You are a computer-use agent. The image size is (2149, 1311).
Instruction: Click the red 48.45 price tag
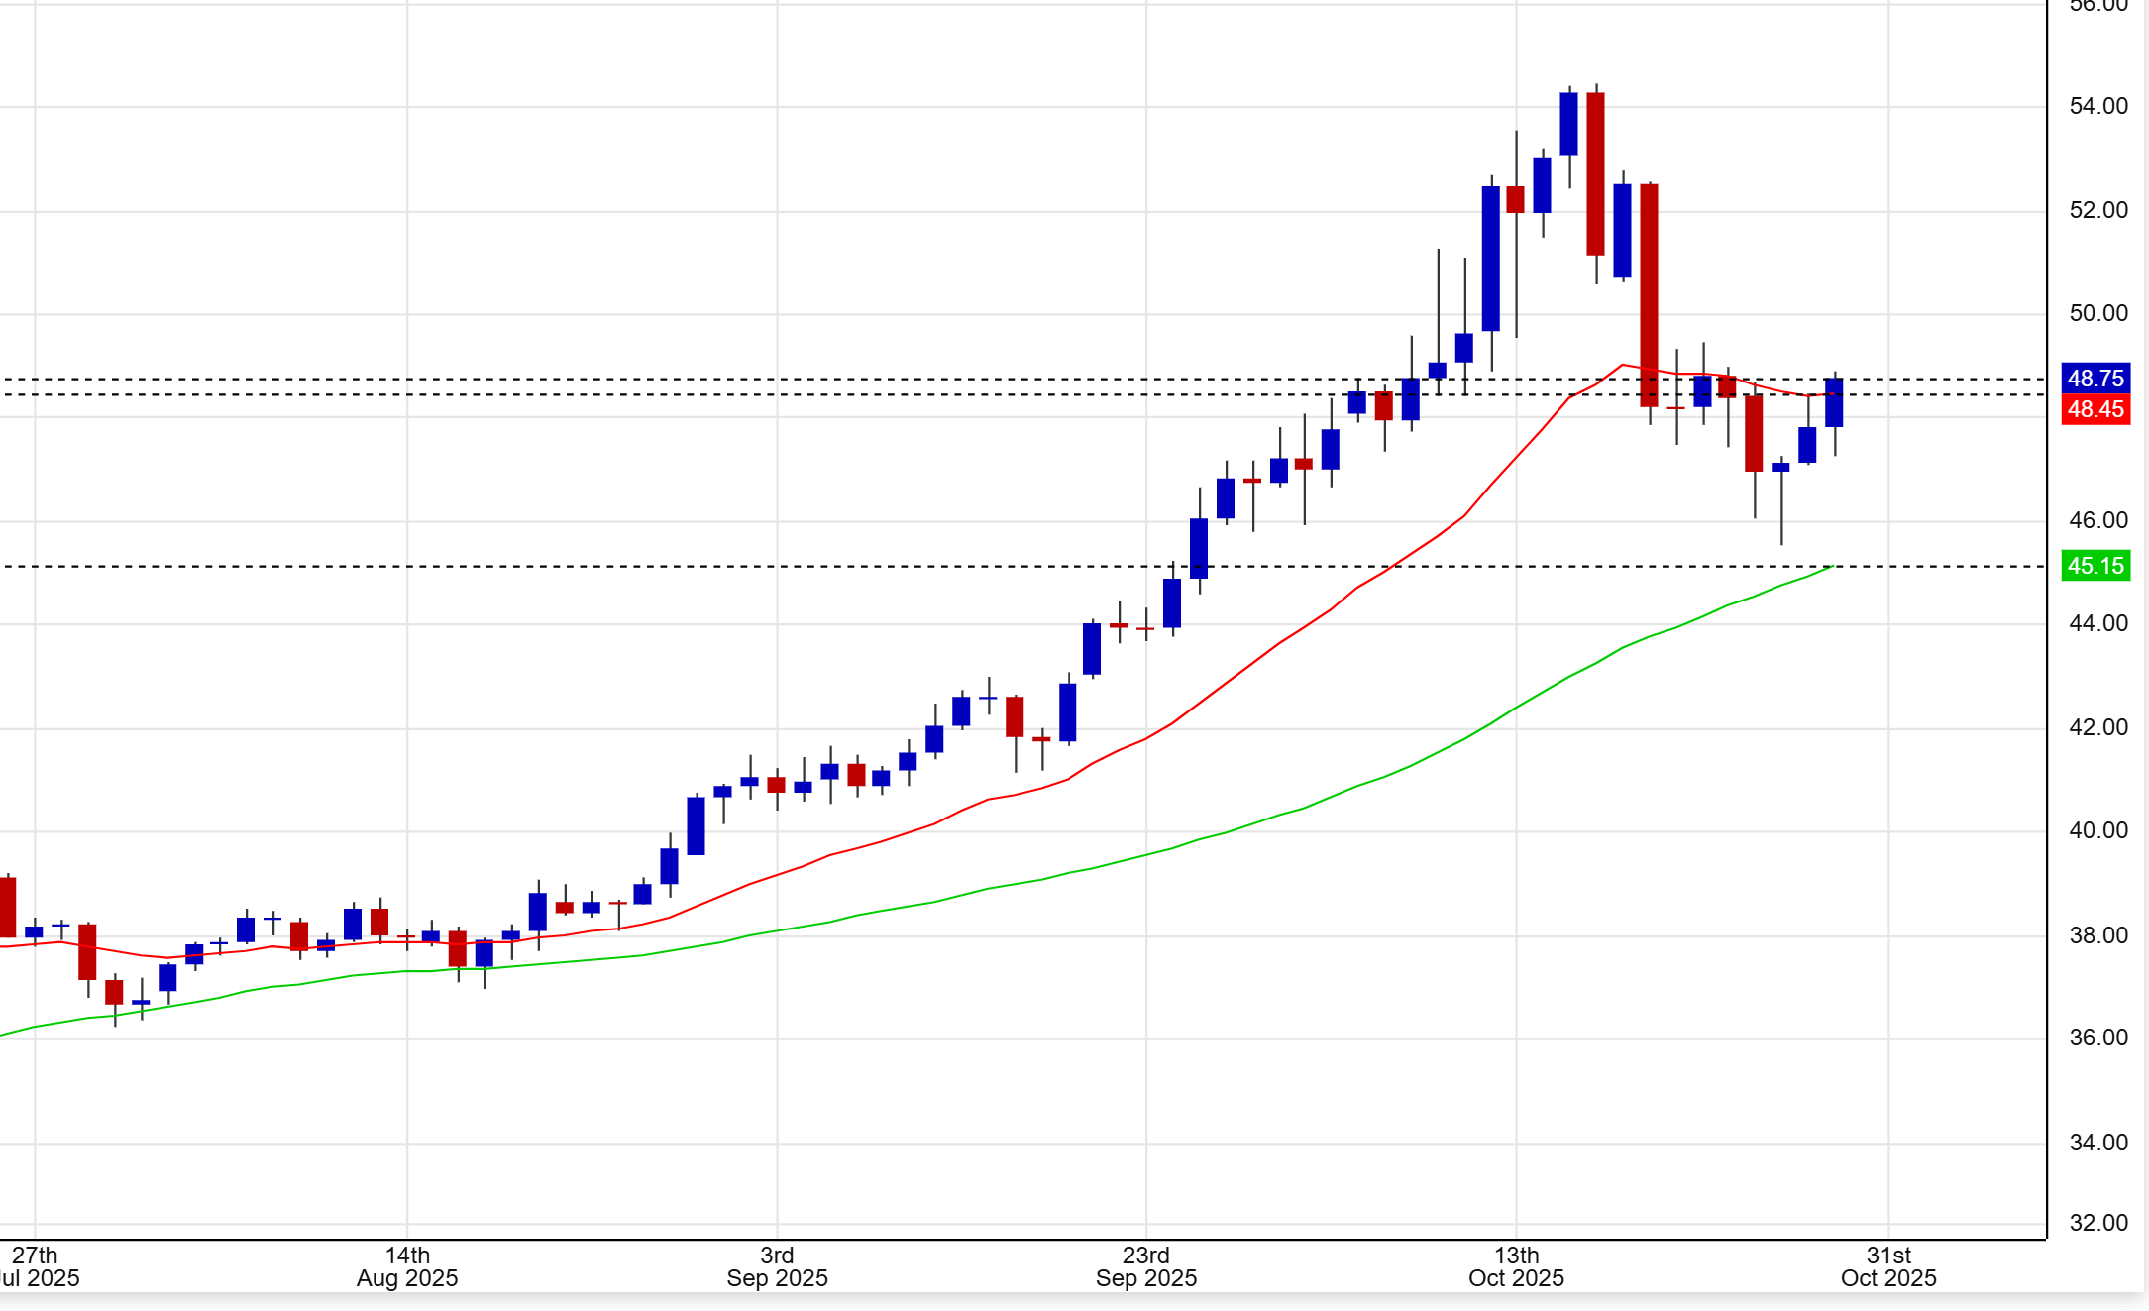point(2095,409)
